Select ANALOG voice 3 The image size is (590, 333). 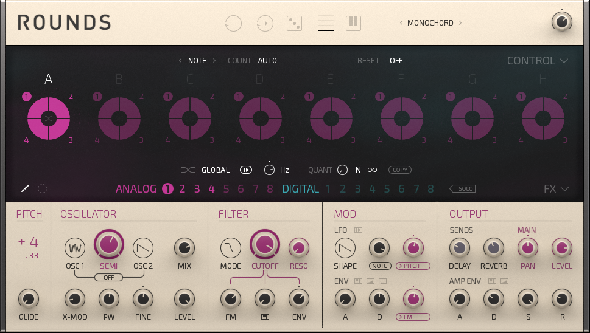197,189
